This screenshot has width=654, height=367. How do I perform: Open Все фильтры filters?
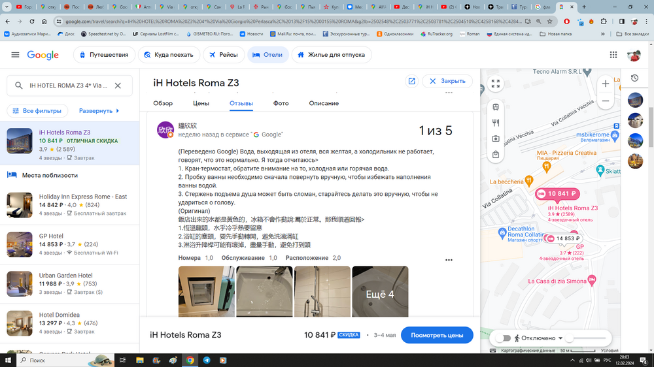(37, 111)
